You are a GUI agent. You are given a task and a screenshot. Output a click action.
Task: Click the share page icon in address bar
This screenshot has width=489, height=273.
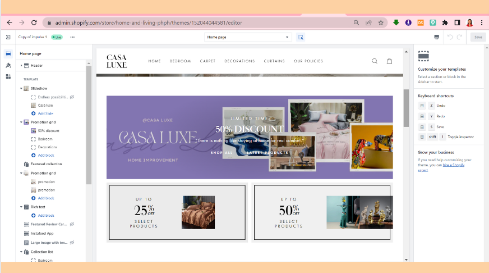368,22
